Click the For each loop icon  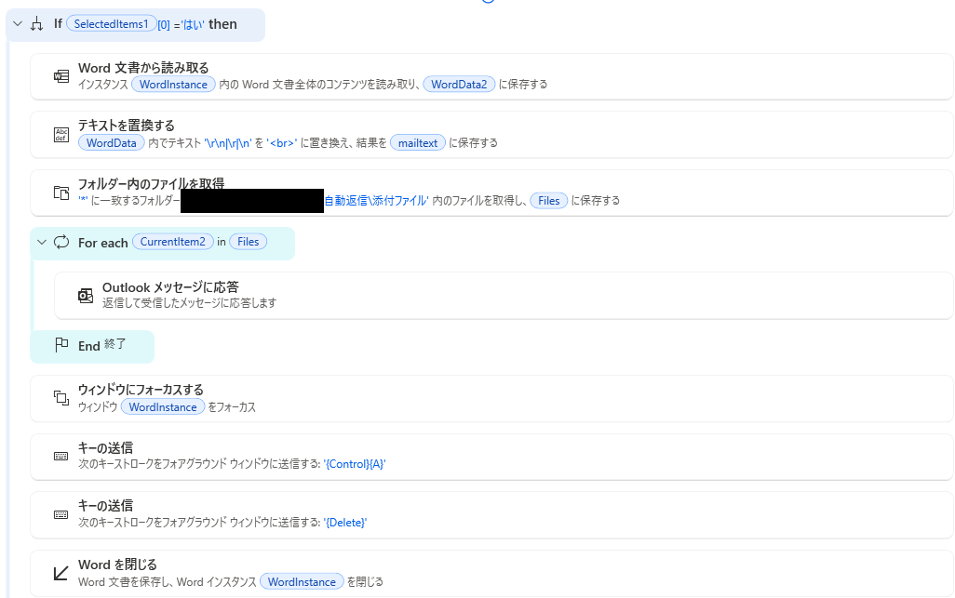click(x=61, y=242)
